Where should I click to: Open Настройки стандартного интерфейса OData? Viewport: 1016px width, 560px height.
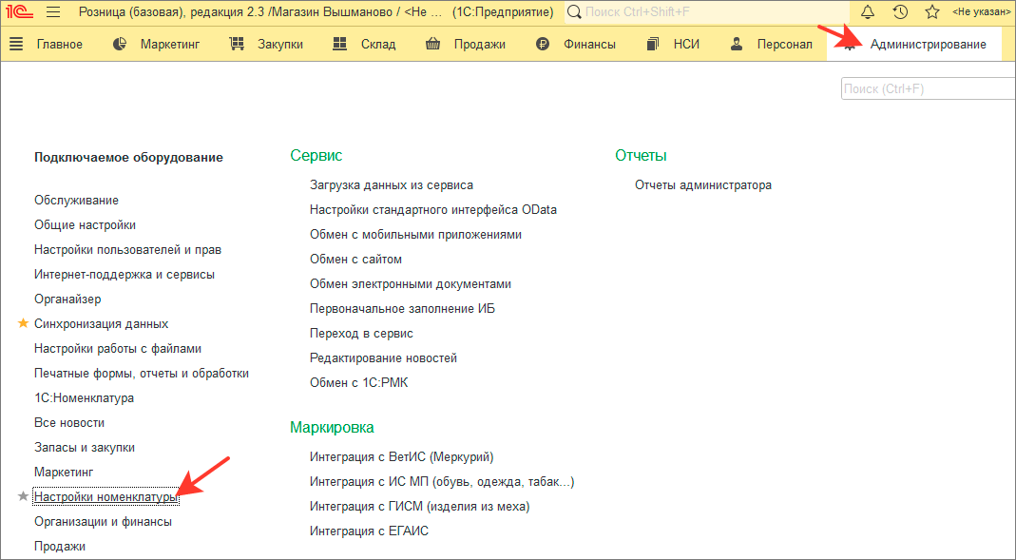click(433, 209)
